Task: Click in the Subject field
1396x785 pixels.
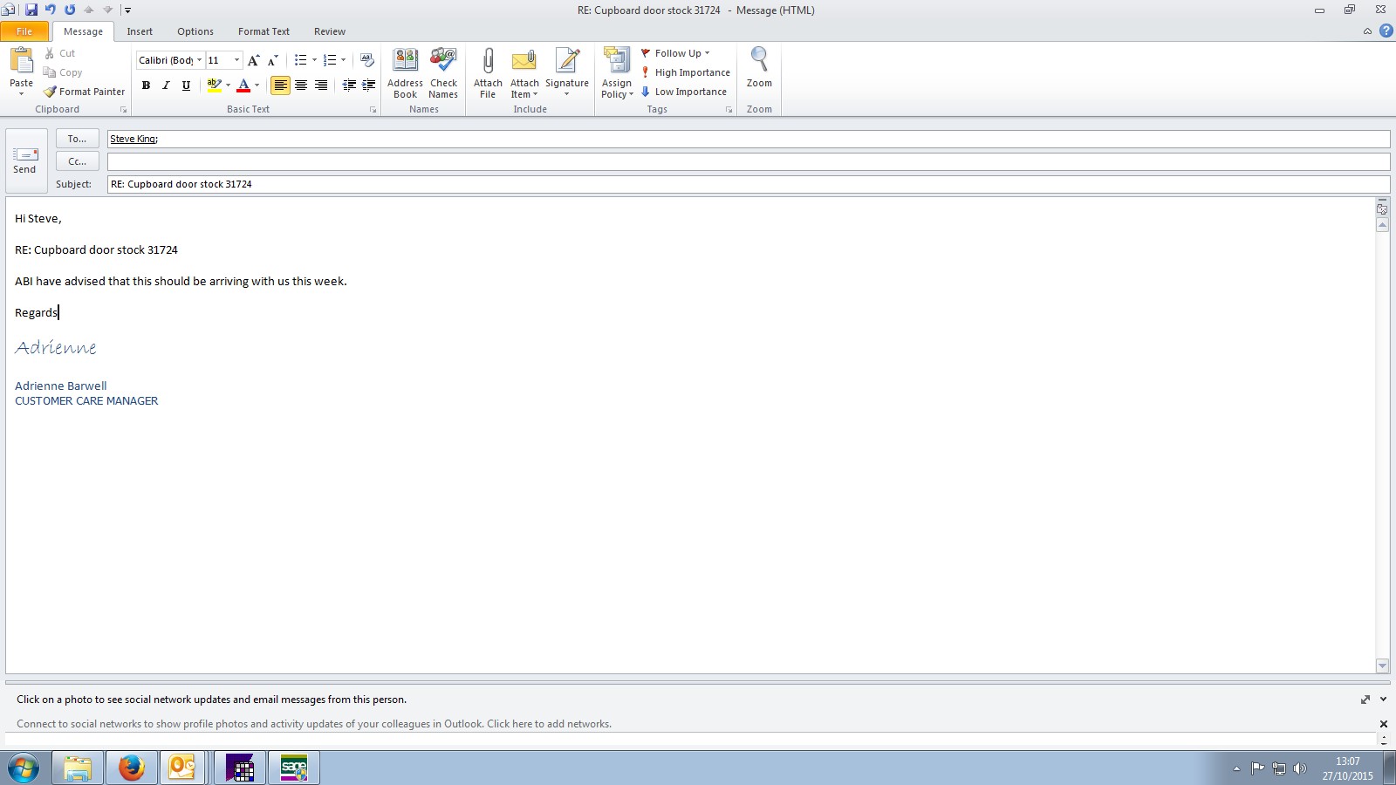Action: pos(749,184)
